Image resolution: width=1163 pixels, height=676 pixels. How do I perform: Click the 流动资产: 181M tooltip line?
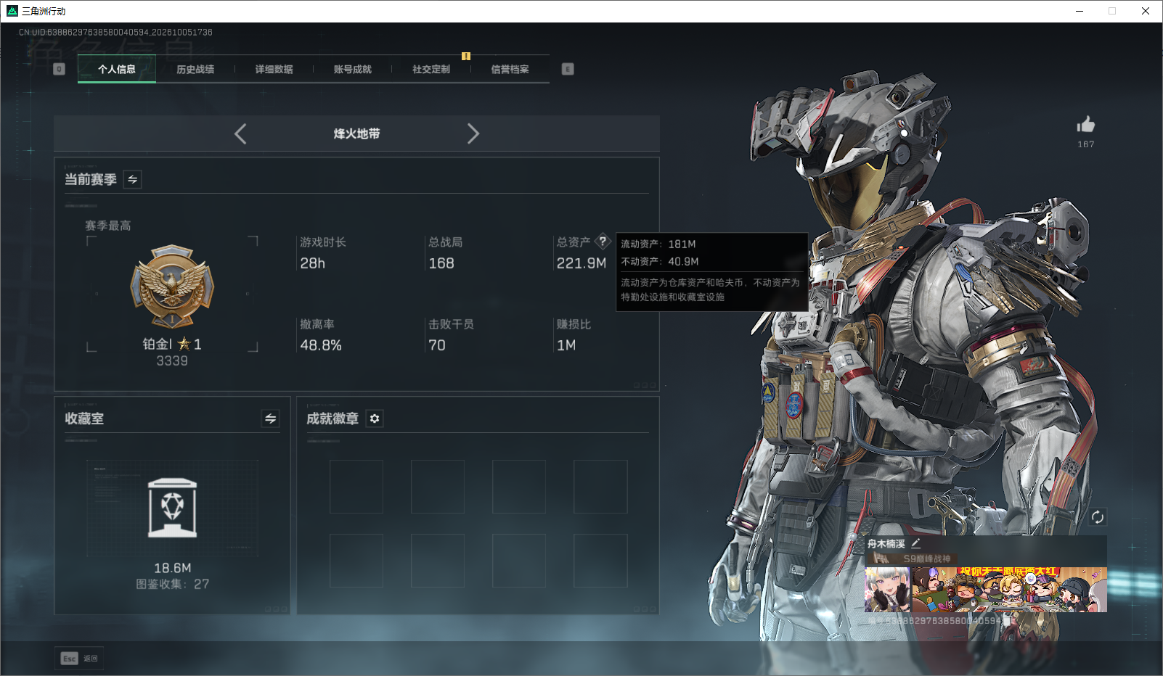[x=658, y=244]
